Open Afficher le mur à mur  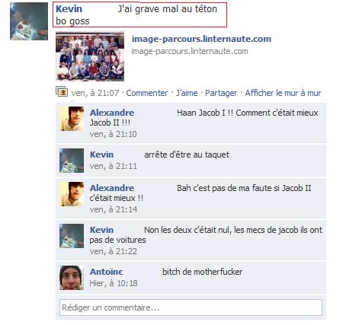283,93
